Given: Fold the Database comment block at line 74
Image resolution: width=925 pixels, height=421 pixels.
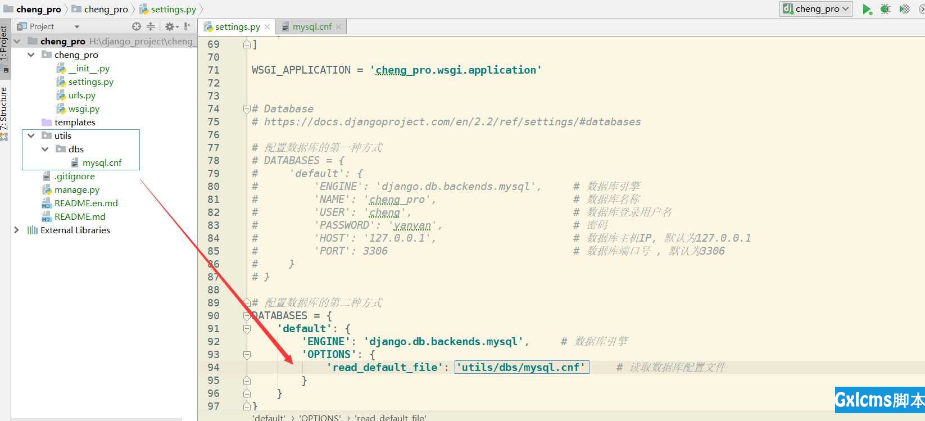Looking at the screenshot, I should (x=247, y=109).
